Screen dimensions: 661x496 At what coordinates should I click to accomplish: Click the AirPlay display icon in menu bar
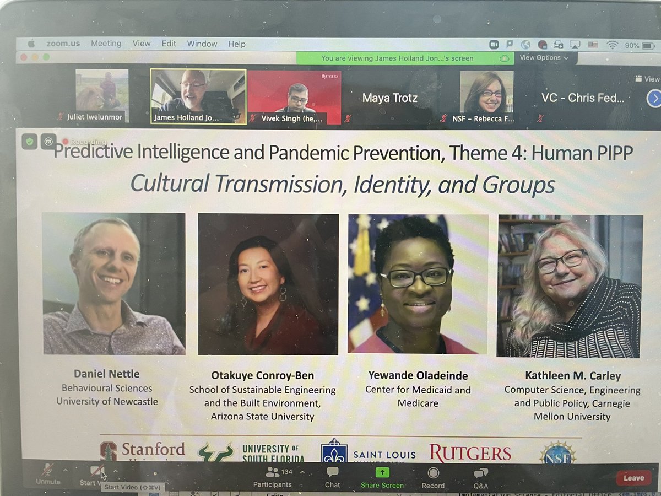575,45
